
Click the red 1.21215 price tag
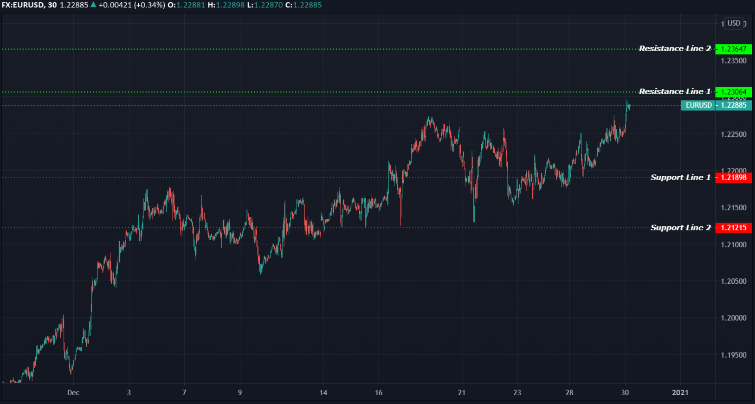tap(734, 227)
